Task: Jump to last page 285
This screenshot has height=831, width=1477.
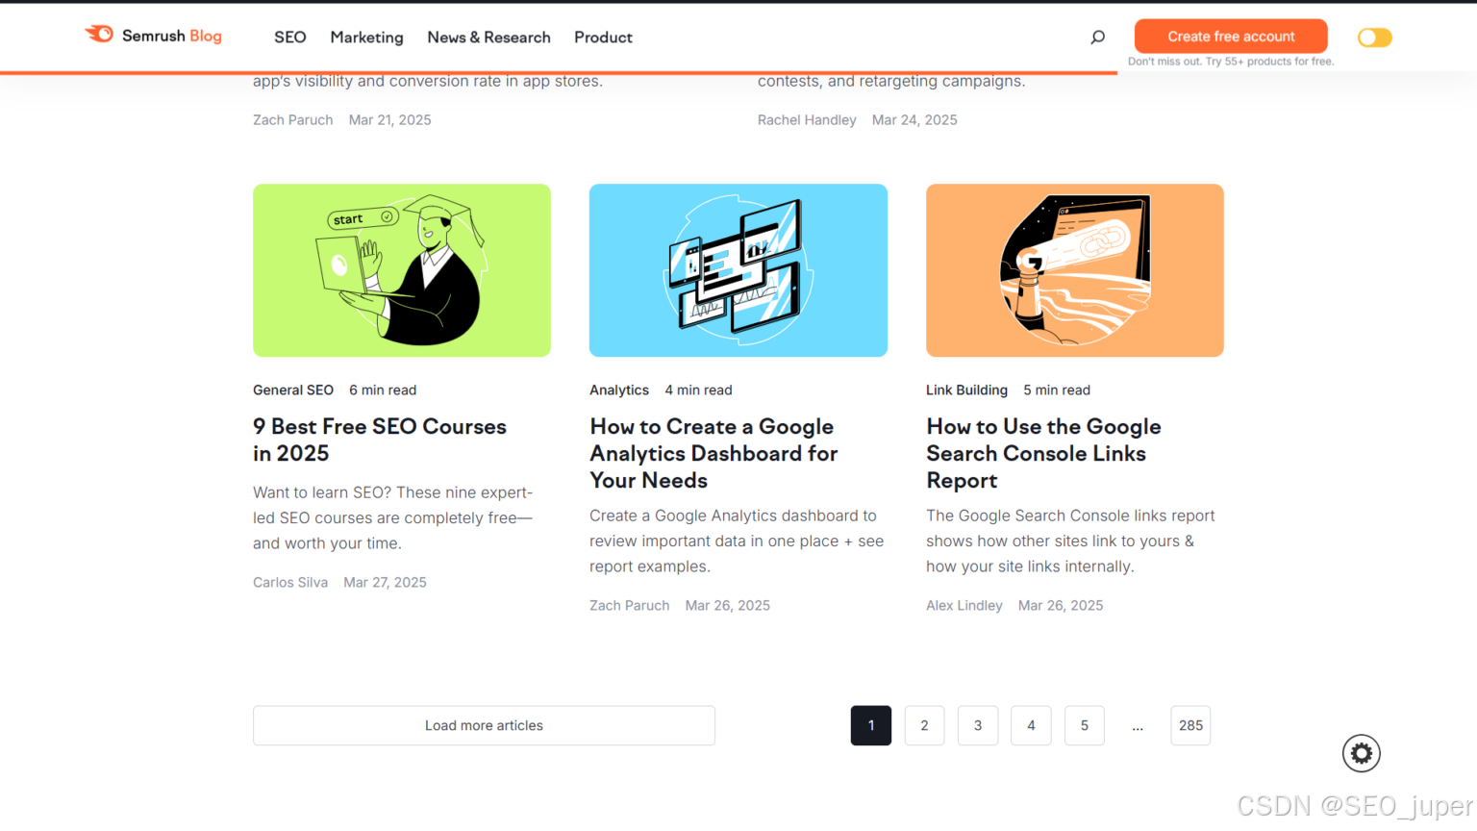Action: [x=1190, y=725]
